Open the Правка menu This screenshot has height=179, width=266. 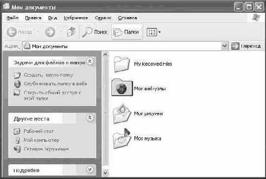click(x=33, y=18)
